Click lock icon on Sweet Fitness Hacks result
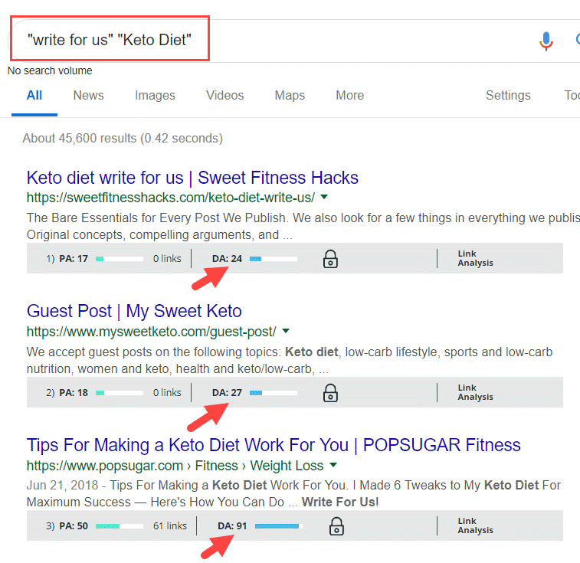The image size is (580, 563). pyautogui.click(x=330, y=259)
